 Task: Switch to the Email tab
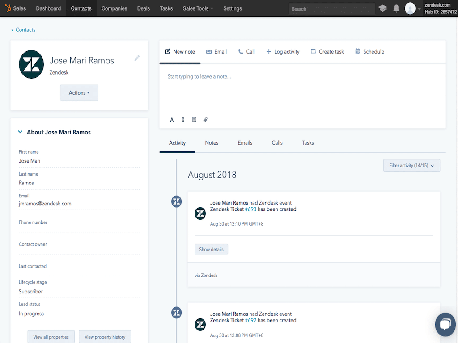tap(216, 52)
